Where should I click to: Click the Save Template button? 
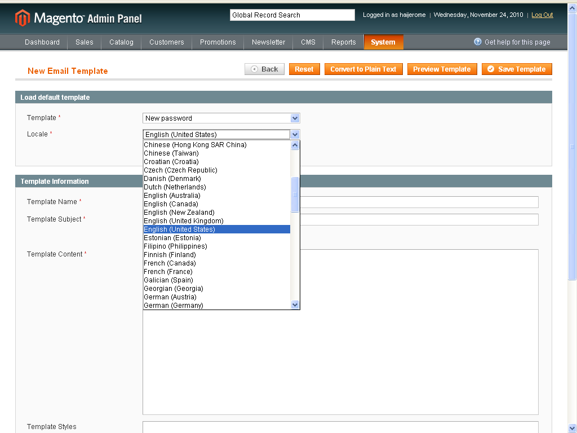click(517, 69)
